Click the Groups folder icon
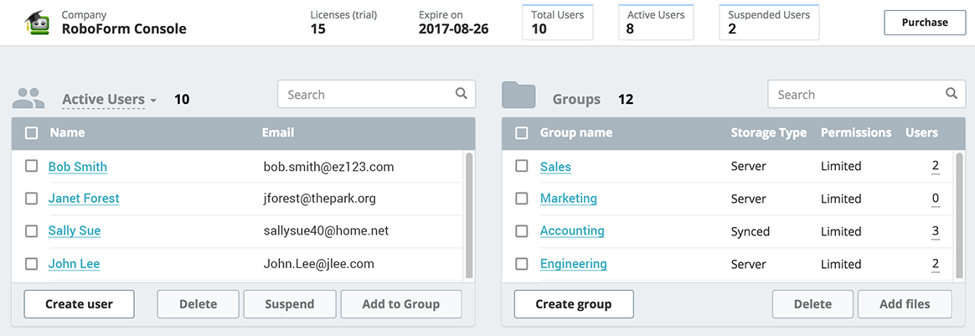This screenshot has width=975, height=336. tap(518, 96)
